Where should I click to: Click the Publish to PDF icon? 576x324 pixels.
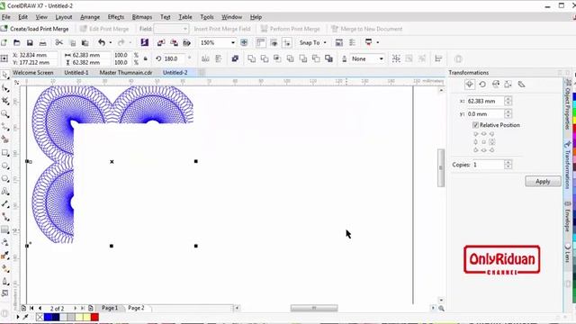click(x=186, y=42)
